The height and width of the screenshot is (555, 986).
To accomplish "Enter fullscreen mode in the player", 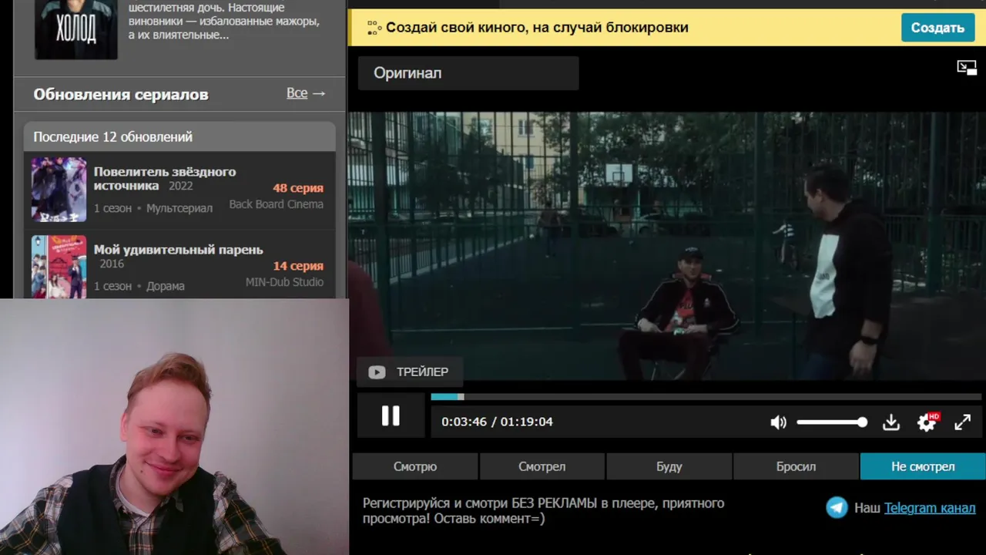I will [963, 422].
